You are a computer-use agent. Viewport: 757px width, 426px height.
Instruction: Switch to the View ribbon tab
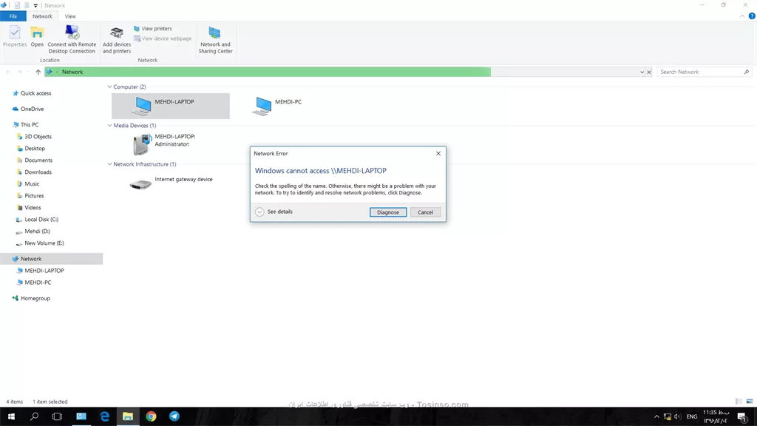[x=70, y=16]
